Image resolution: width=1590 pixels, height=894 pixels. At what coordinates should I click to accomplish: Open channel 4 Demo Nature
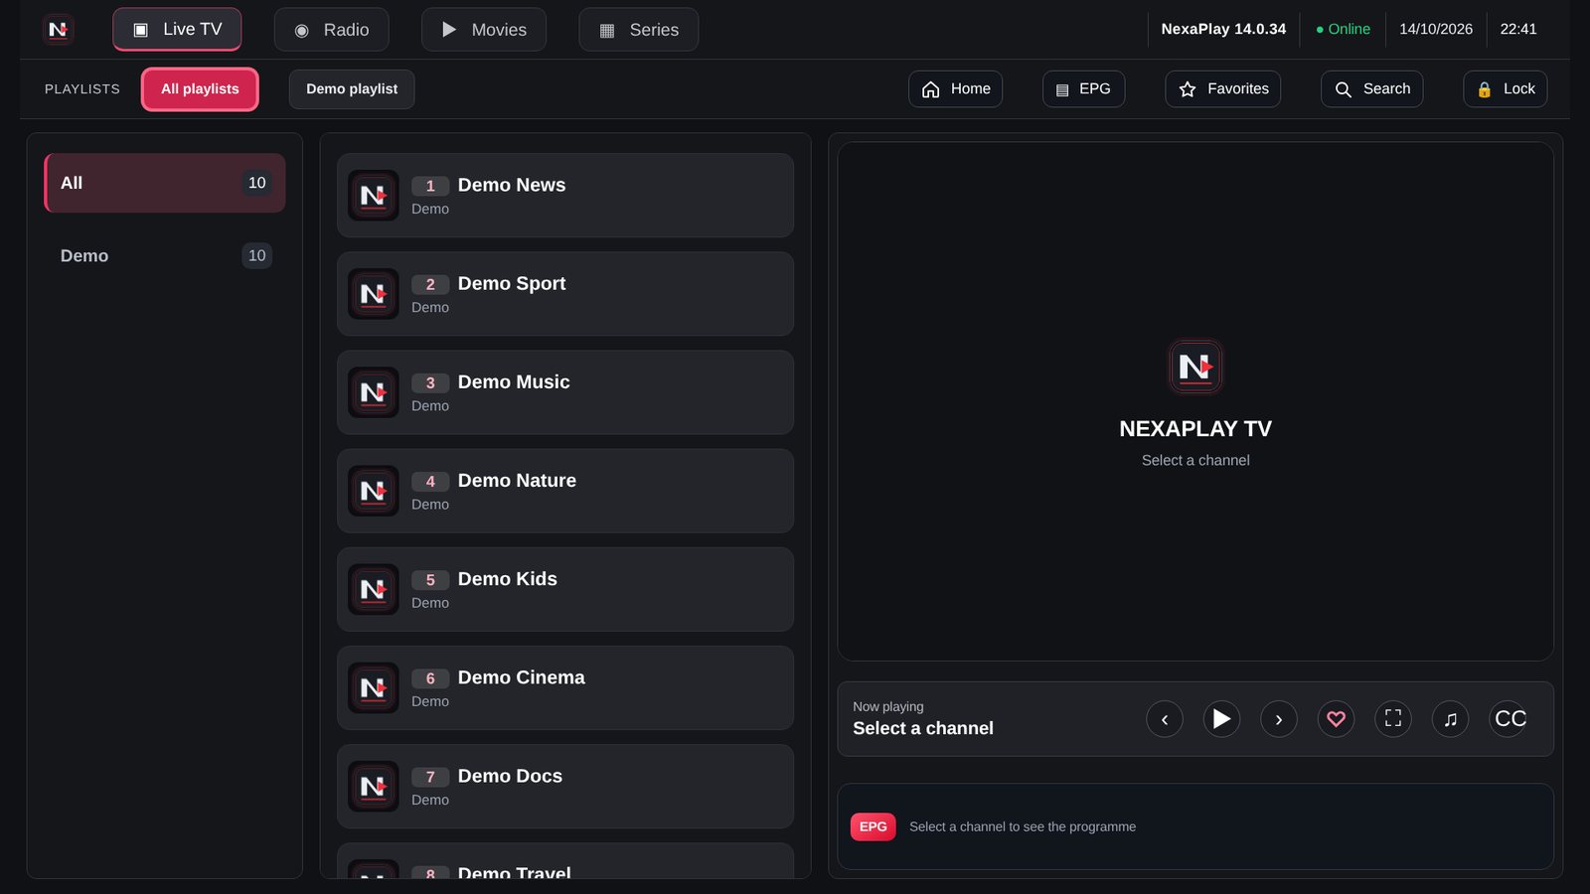pyautogui.click(x=565, y=491)
